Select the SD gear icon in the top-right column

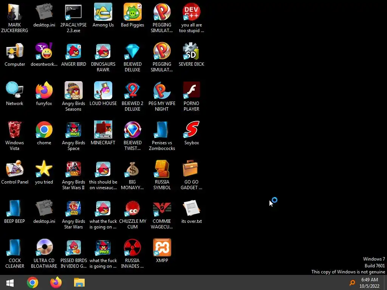[191, 51]
